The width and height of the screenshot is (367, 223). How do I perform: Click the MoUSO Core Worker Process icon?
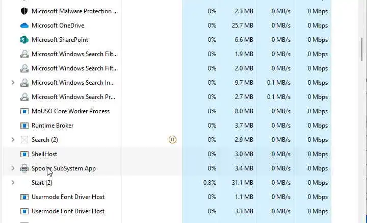pos(24,111)
